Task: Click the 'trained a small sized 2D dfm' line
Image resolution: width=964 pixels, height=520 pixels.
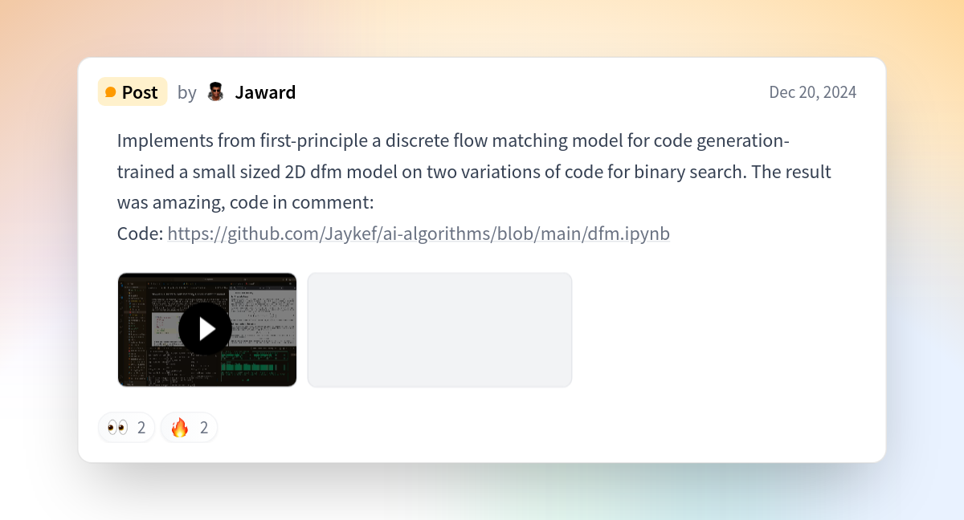Action: pyautogui.click(x=474, y=172)
